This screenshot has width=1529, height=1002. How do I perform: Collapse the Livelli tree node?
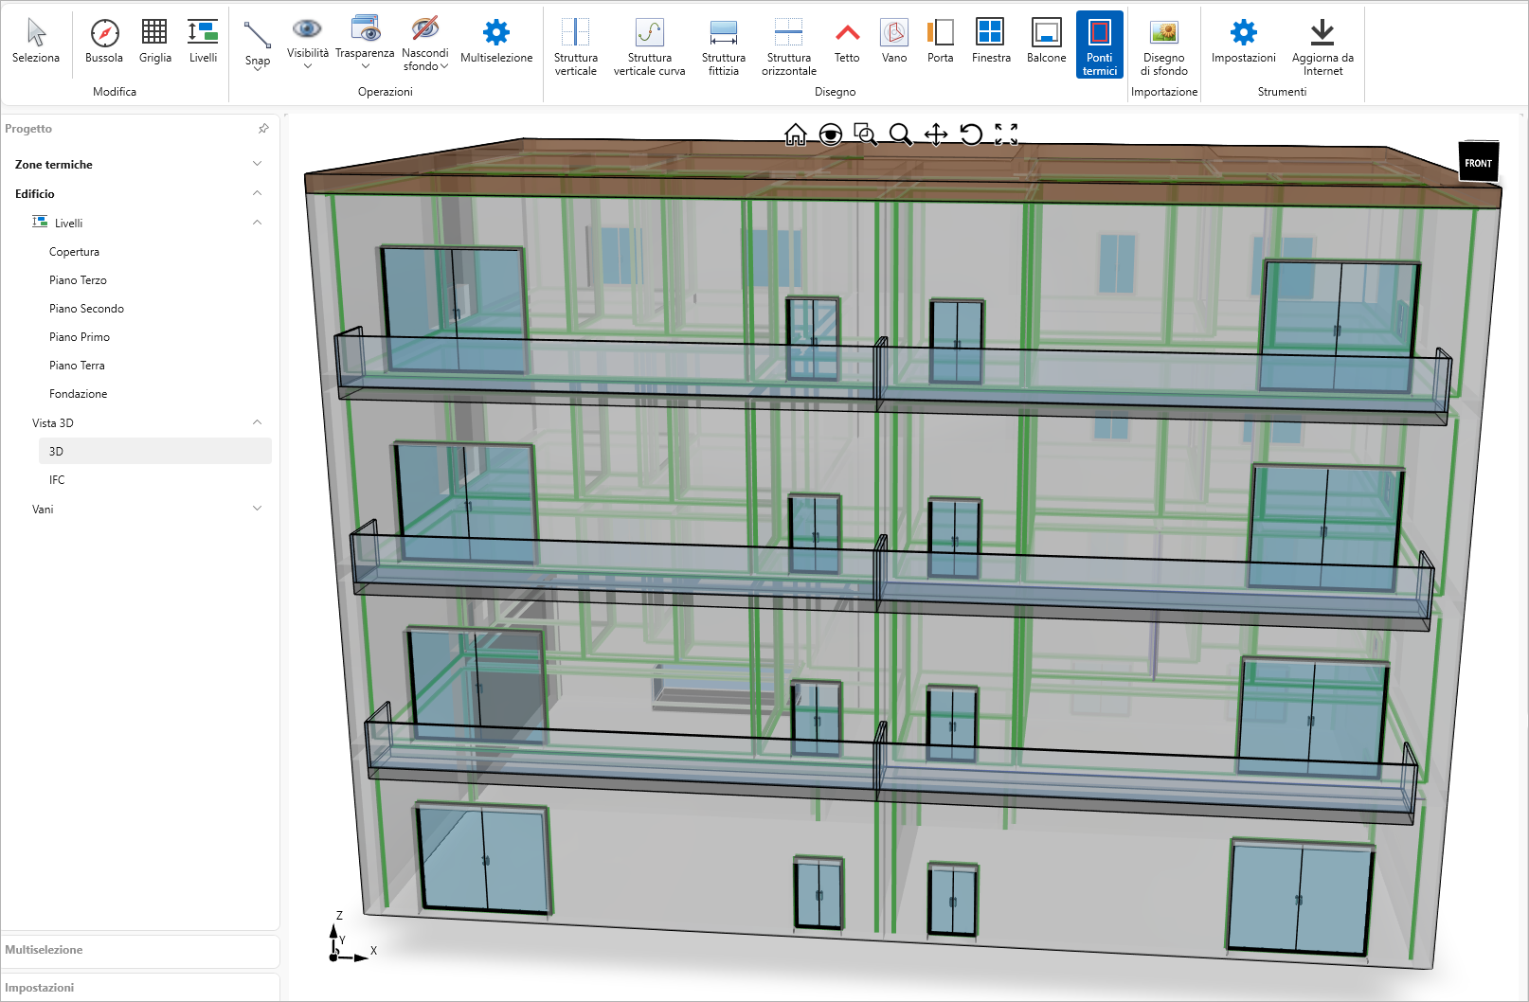257,223
